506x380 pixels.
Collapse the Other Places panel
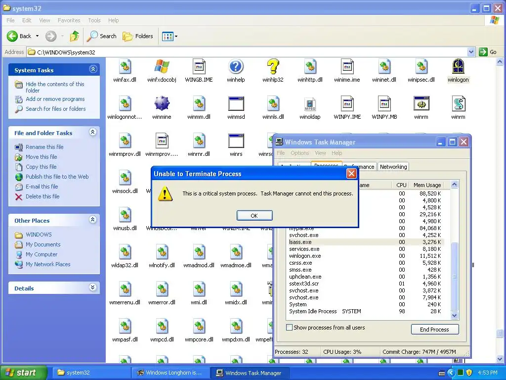[x=92, y=219]
